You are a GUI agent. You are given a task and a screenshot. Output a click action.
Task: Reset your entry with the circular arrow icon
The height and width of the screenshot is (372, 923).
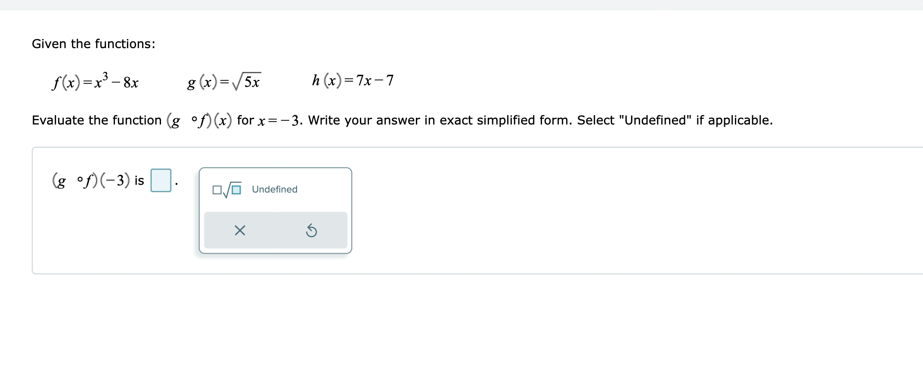click(x=311, y=231)
